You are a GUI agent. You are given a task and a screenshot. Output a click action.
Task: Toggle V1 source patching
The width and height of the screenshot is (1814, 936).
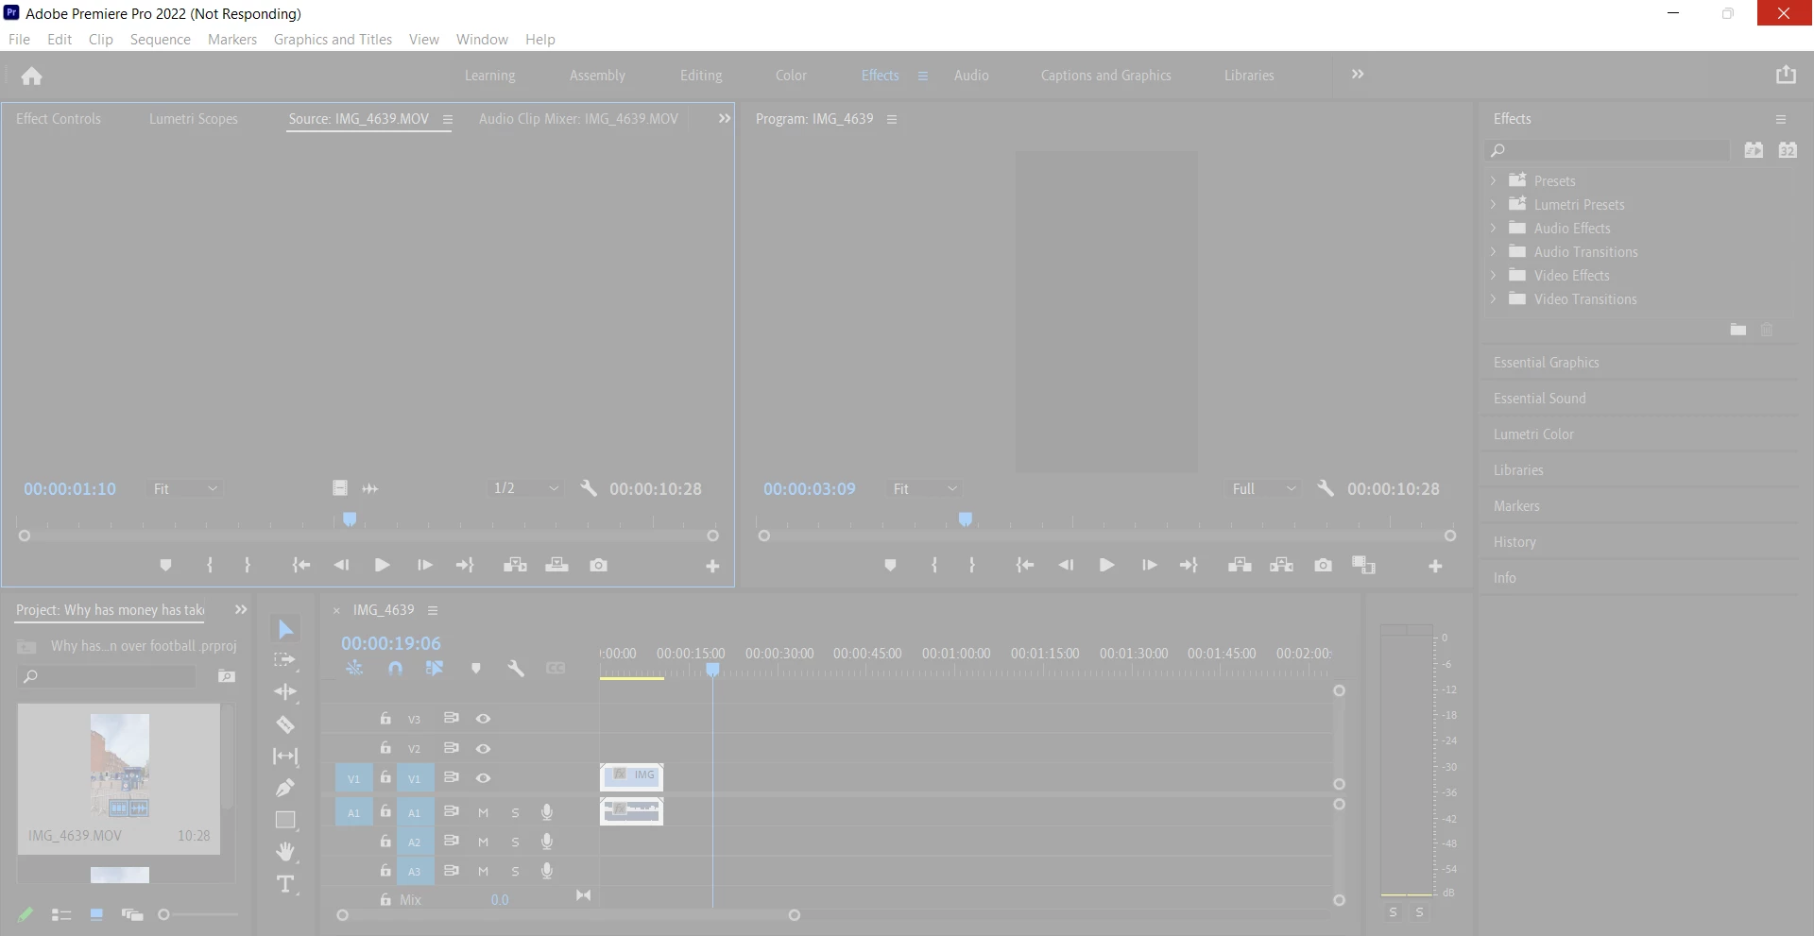point(353,778)
